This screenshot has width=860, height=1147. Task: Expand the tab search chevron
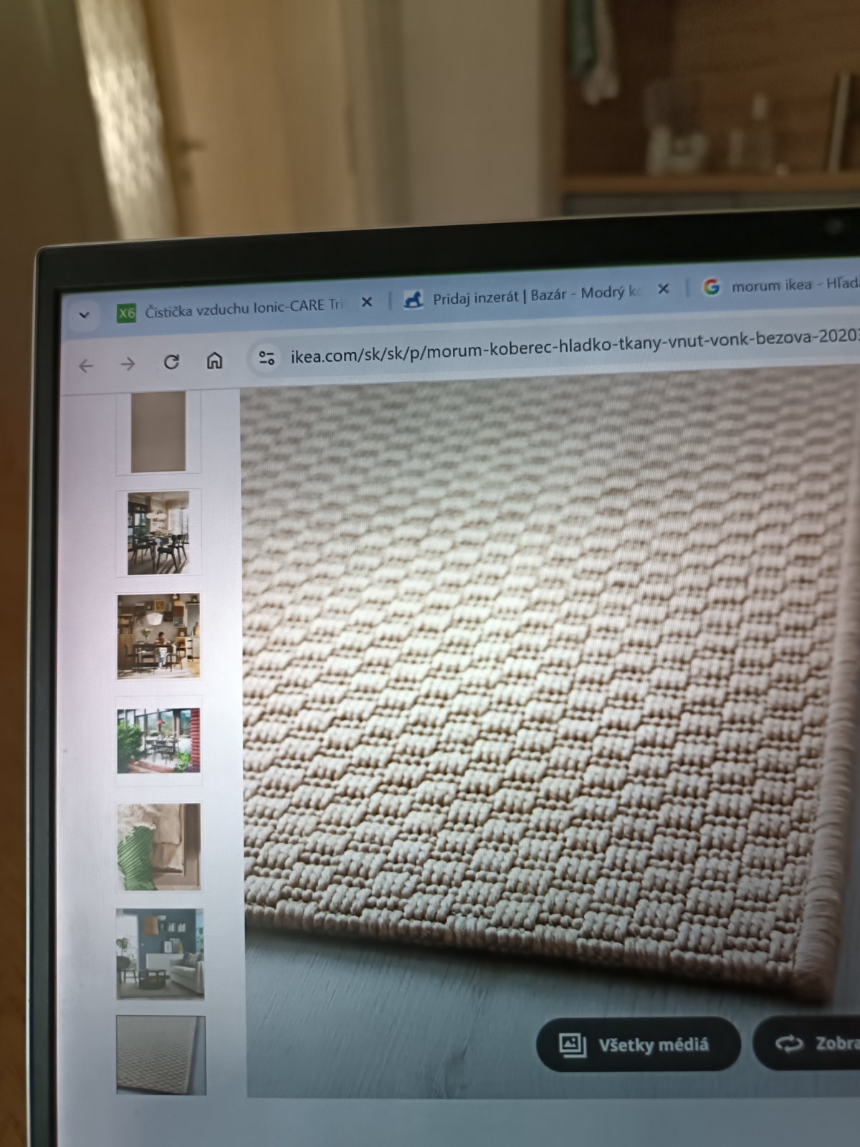click(x=85, y=315)
